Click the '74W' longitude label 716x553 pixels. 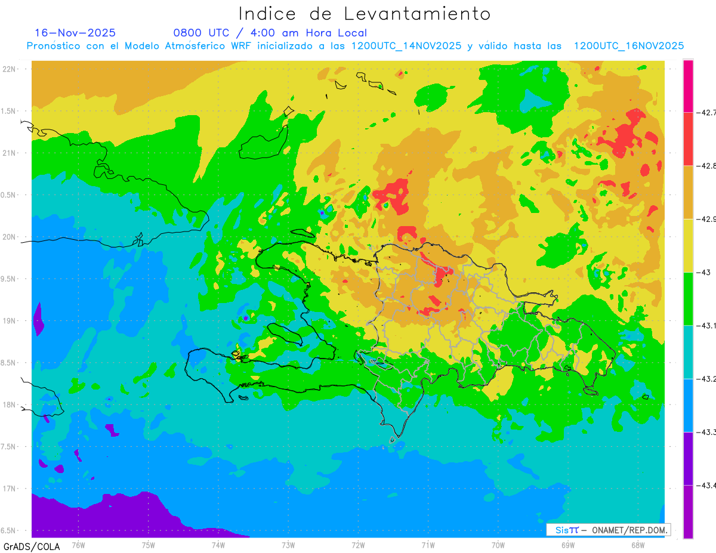[218, 545]
